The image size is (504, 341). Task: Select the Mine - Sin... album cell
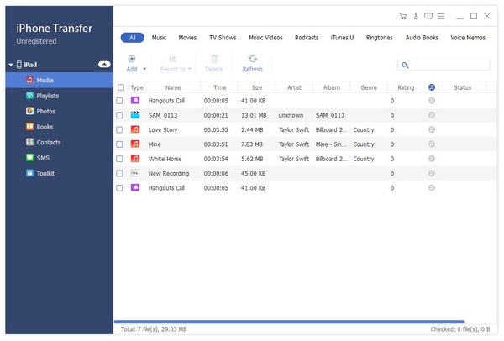331,144
